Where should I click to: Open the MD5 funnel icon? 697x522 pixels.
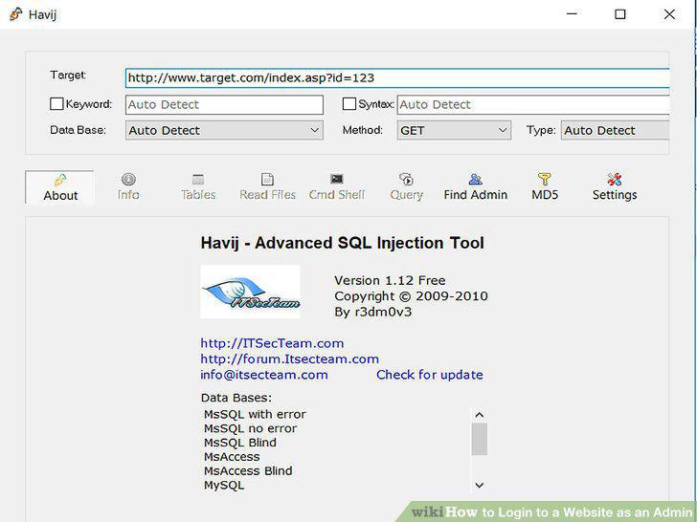pyautogui.click(x=545, y=180)
